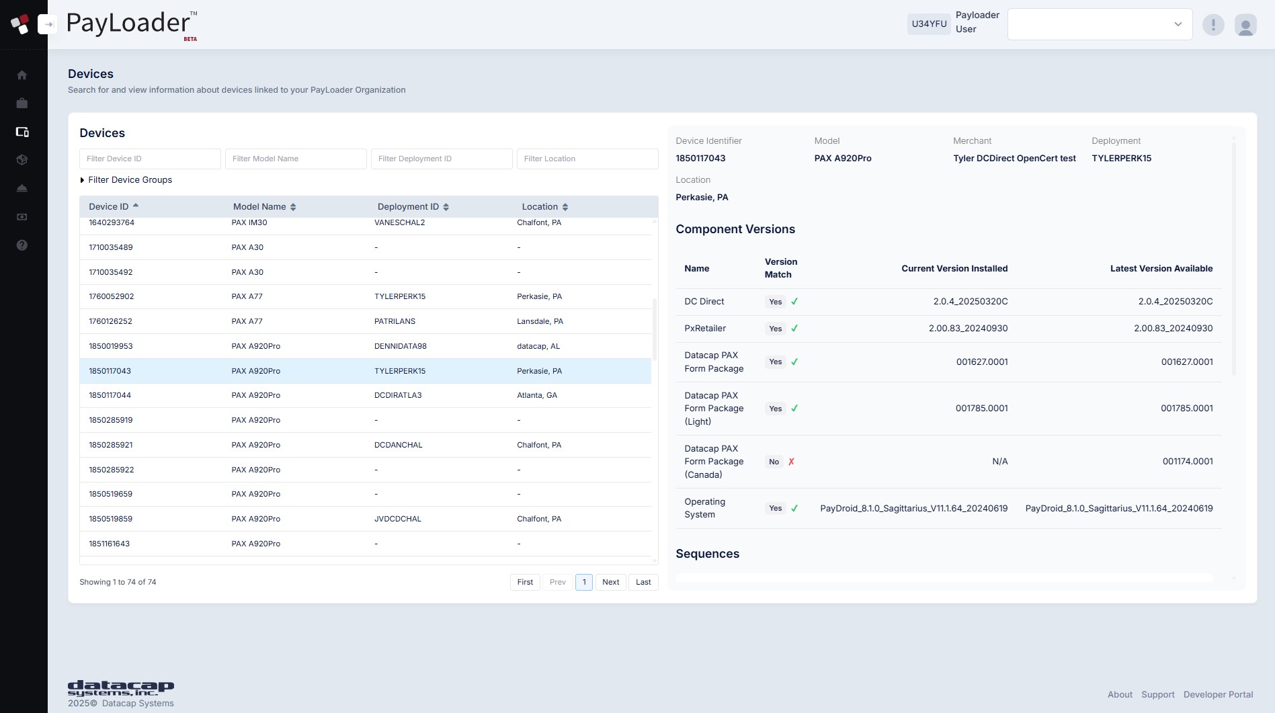Select device row 1760126252

(365, 321)
